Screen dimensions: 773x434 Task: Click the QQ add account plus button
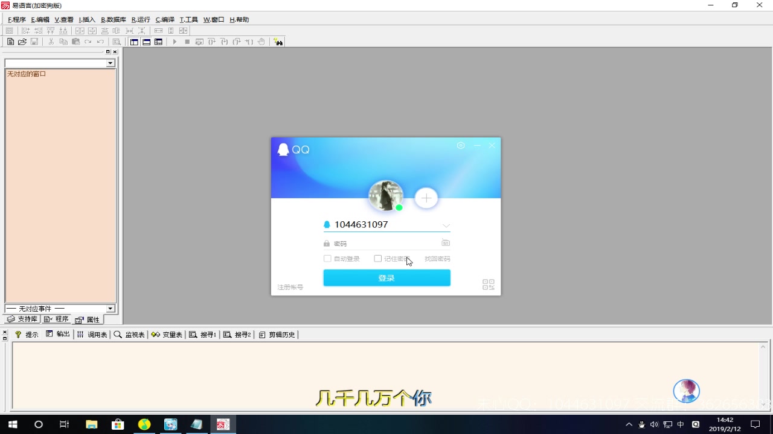click(x=426, y=198)
